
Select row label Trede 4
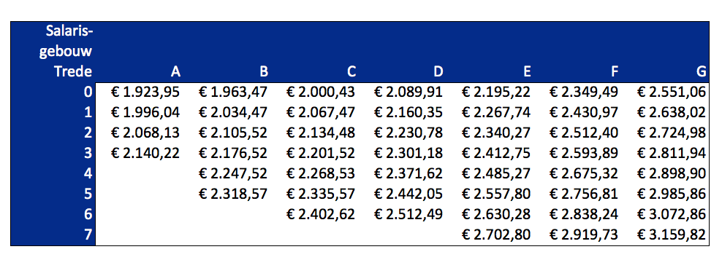[88, 173]
